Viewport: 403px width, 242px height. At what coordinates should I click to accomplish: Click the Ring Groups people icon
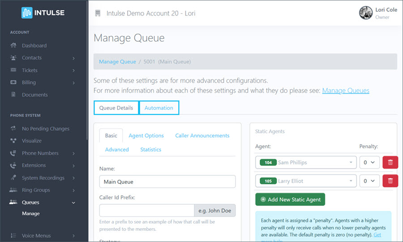point(13,190)
